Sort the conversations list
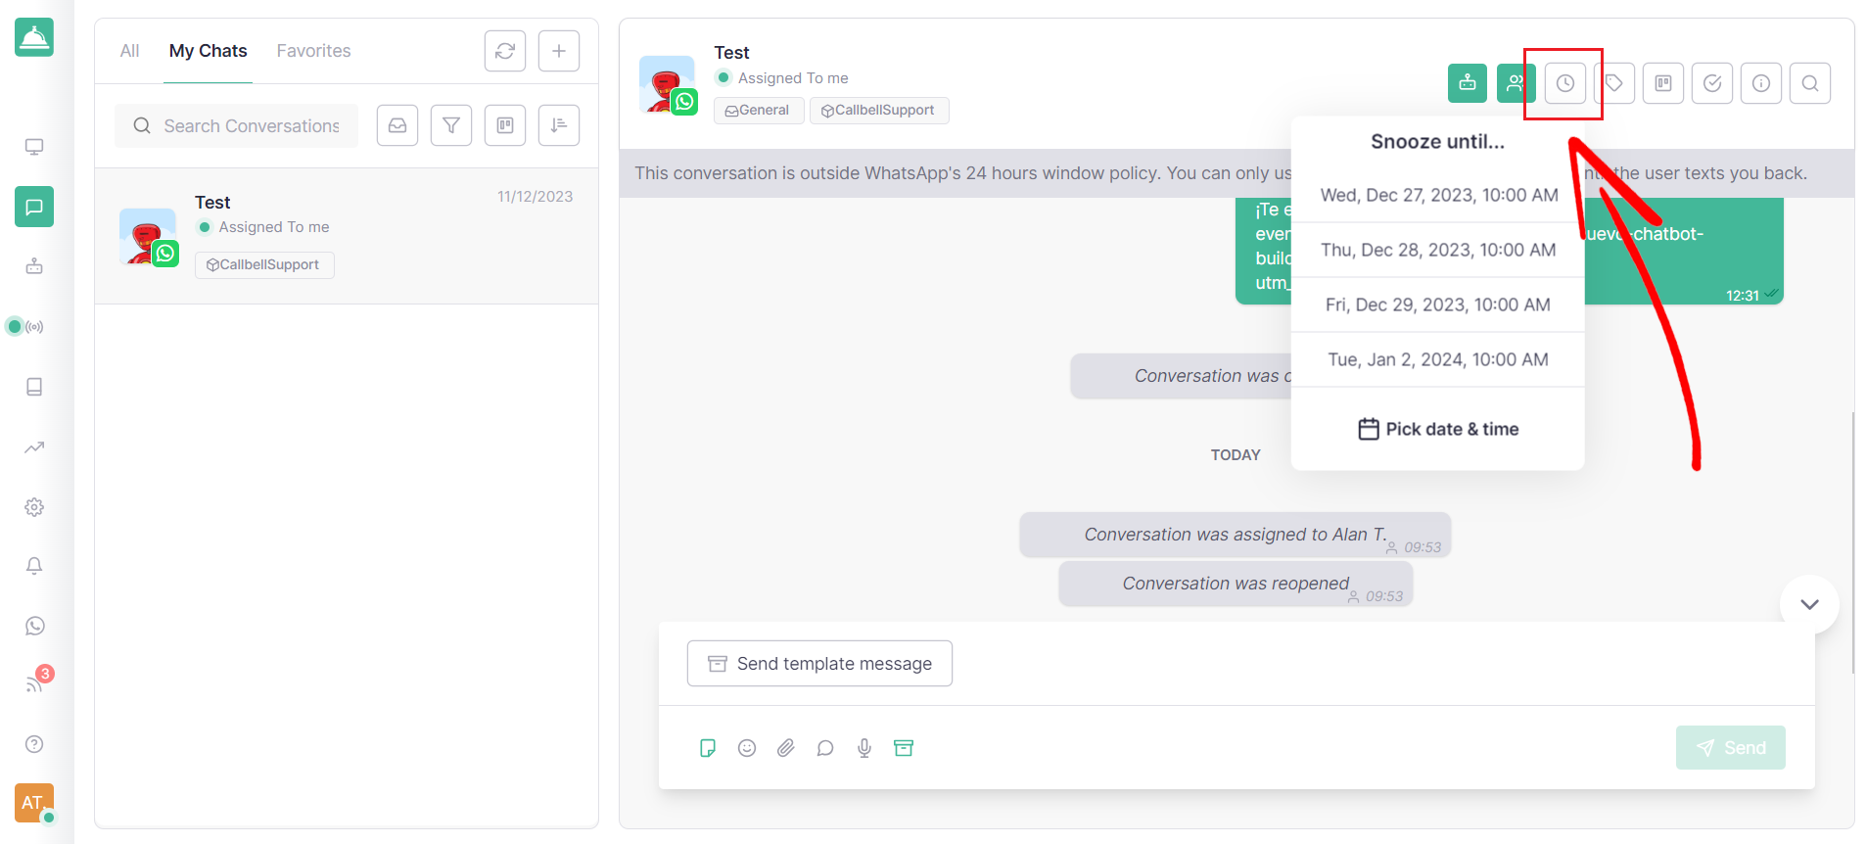Image resolution: width=1866 pixels, height=844 pixels. point(559,125)
